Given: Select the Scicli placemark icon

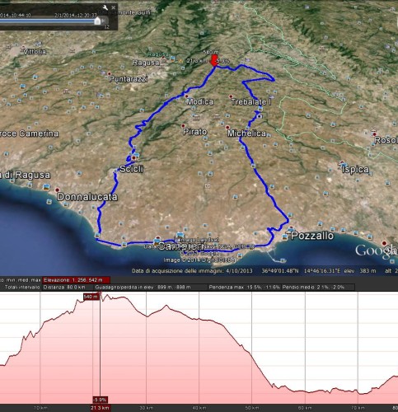Looking at the screenshot, I should (134, 158).
